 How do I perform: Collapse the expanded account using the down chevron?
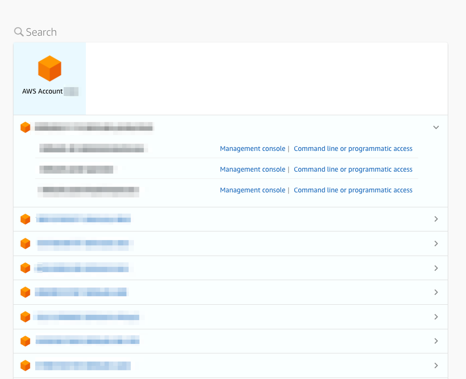coord(436,127)
